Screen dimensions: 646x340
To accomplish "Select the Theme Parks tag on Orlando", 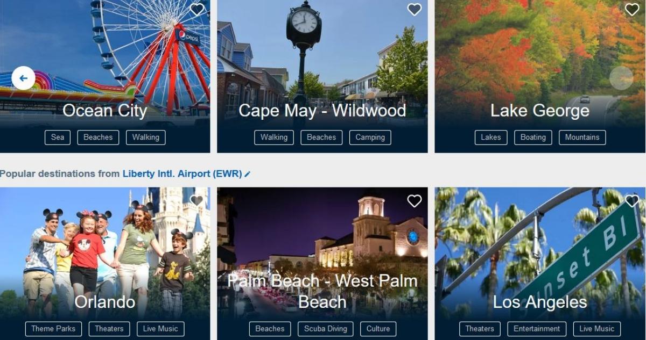I will pyautogui.click(x=53, y=329).
